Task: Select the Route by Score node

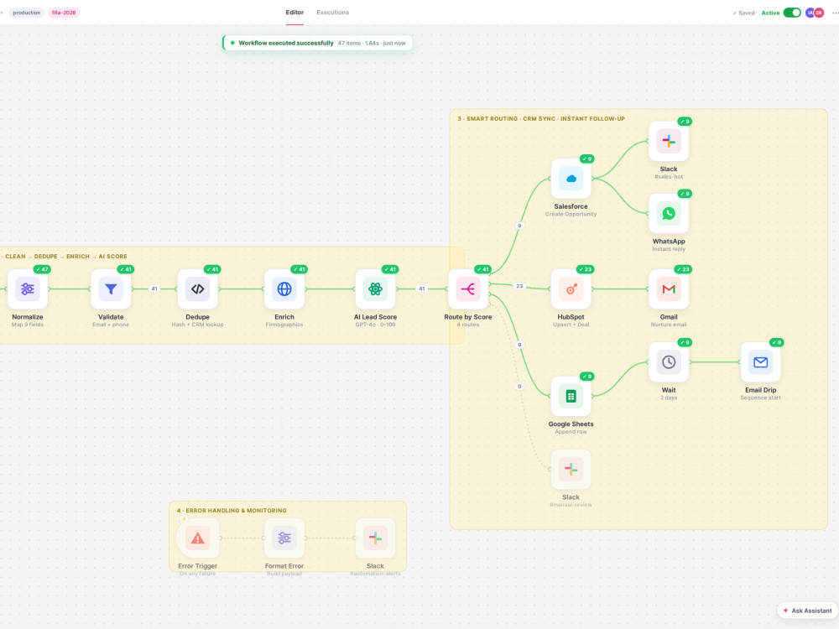Action: pos(467,289)
